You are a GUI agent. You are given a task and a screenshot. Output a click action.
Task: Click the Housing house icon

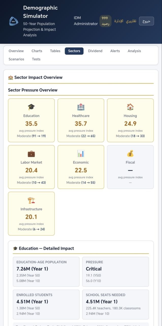pyautogui.click(x=130, y=107)
